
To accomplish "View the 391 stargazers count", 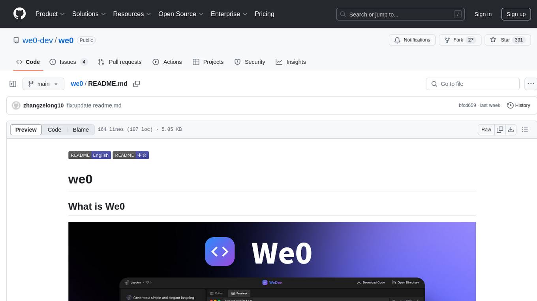I will pyautogui.click(x=519, y=40).
